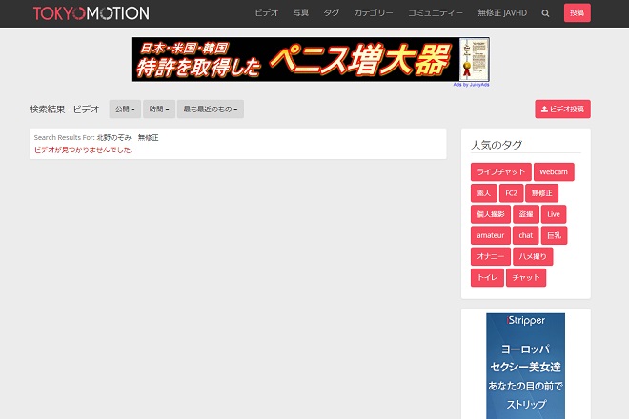Open the Ads by JuicyAds link
The image size is (629, 419).
pos(471,85)
